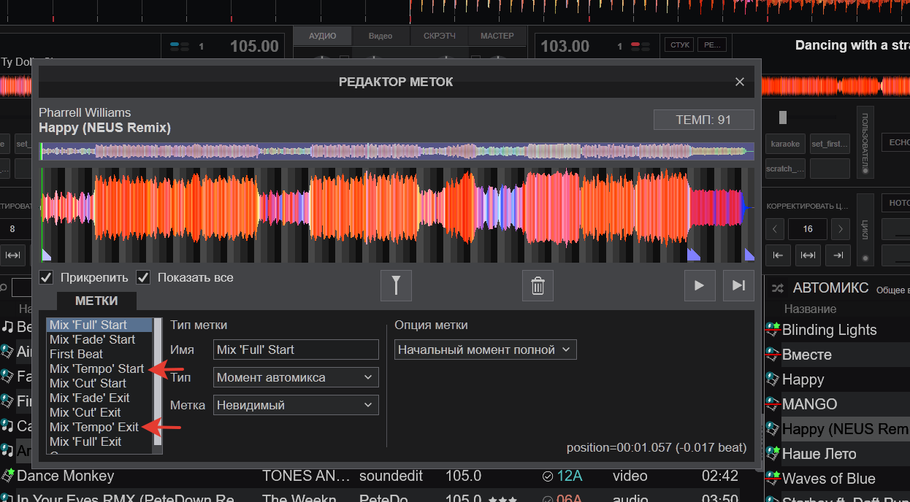Viewport: 910px width, 502px height.
Task: Click the blue marker at the waveform end
Action: tap(749, 254)
